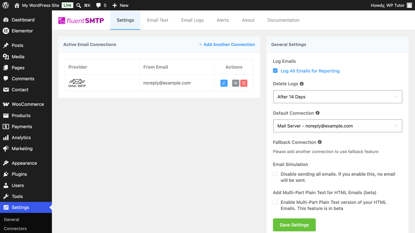Show Delete Logs info tooltip icon

click(x=302, y=84)
